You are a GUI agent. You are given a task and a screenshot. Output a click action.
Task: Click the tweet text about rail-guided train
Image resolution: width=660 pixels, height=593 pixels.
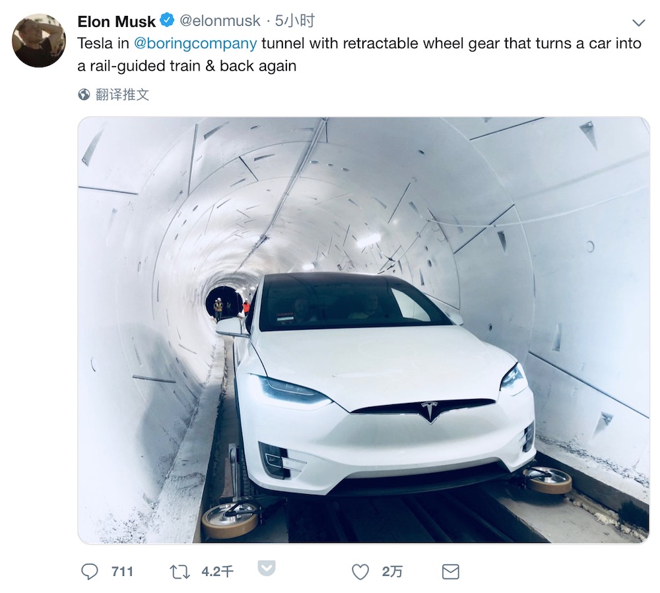(360, 55)
